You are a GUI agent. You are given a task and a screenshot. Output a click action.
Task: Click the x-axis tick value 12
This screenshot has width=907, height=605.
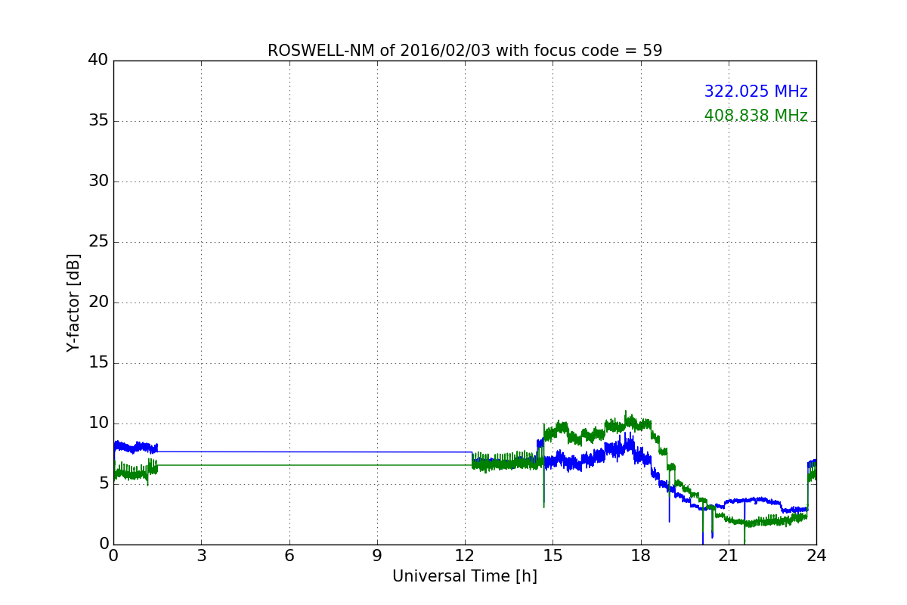coord(465,556)
